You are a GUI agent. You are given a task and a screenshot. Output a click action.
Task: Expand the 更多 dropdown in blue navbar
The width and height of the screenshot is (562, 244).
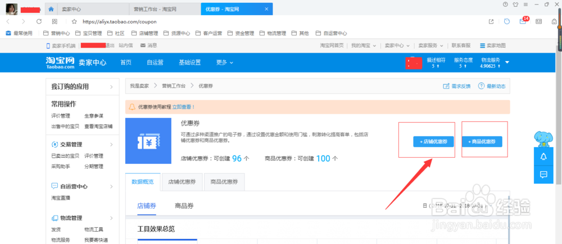click(225, 62)
